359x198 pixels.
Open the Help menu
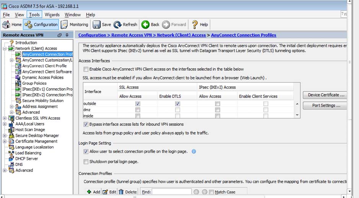(91, 15)
